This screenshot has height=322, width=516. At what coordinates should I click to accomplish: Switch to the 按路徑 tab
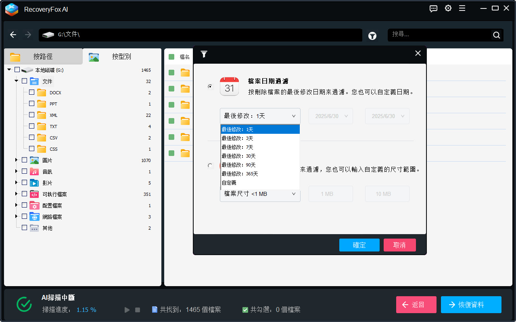43,57
